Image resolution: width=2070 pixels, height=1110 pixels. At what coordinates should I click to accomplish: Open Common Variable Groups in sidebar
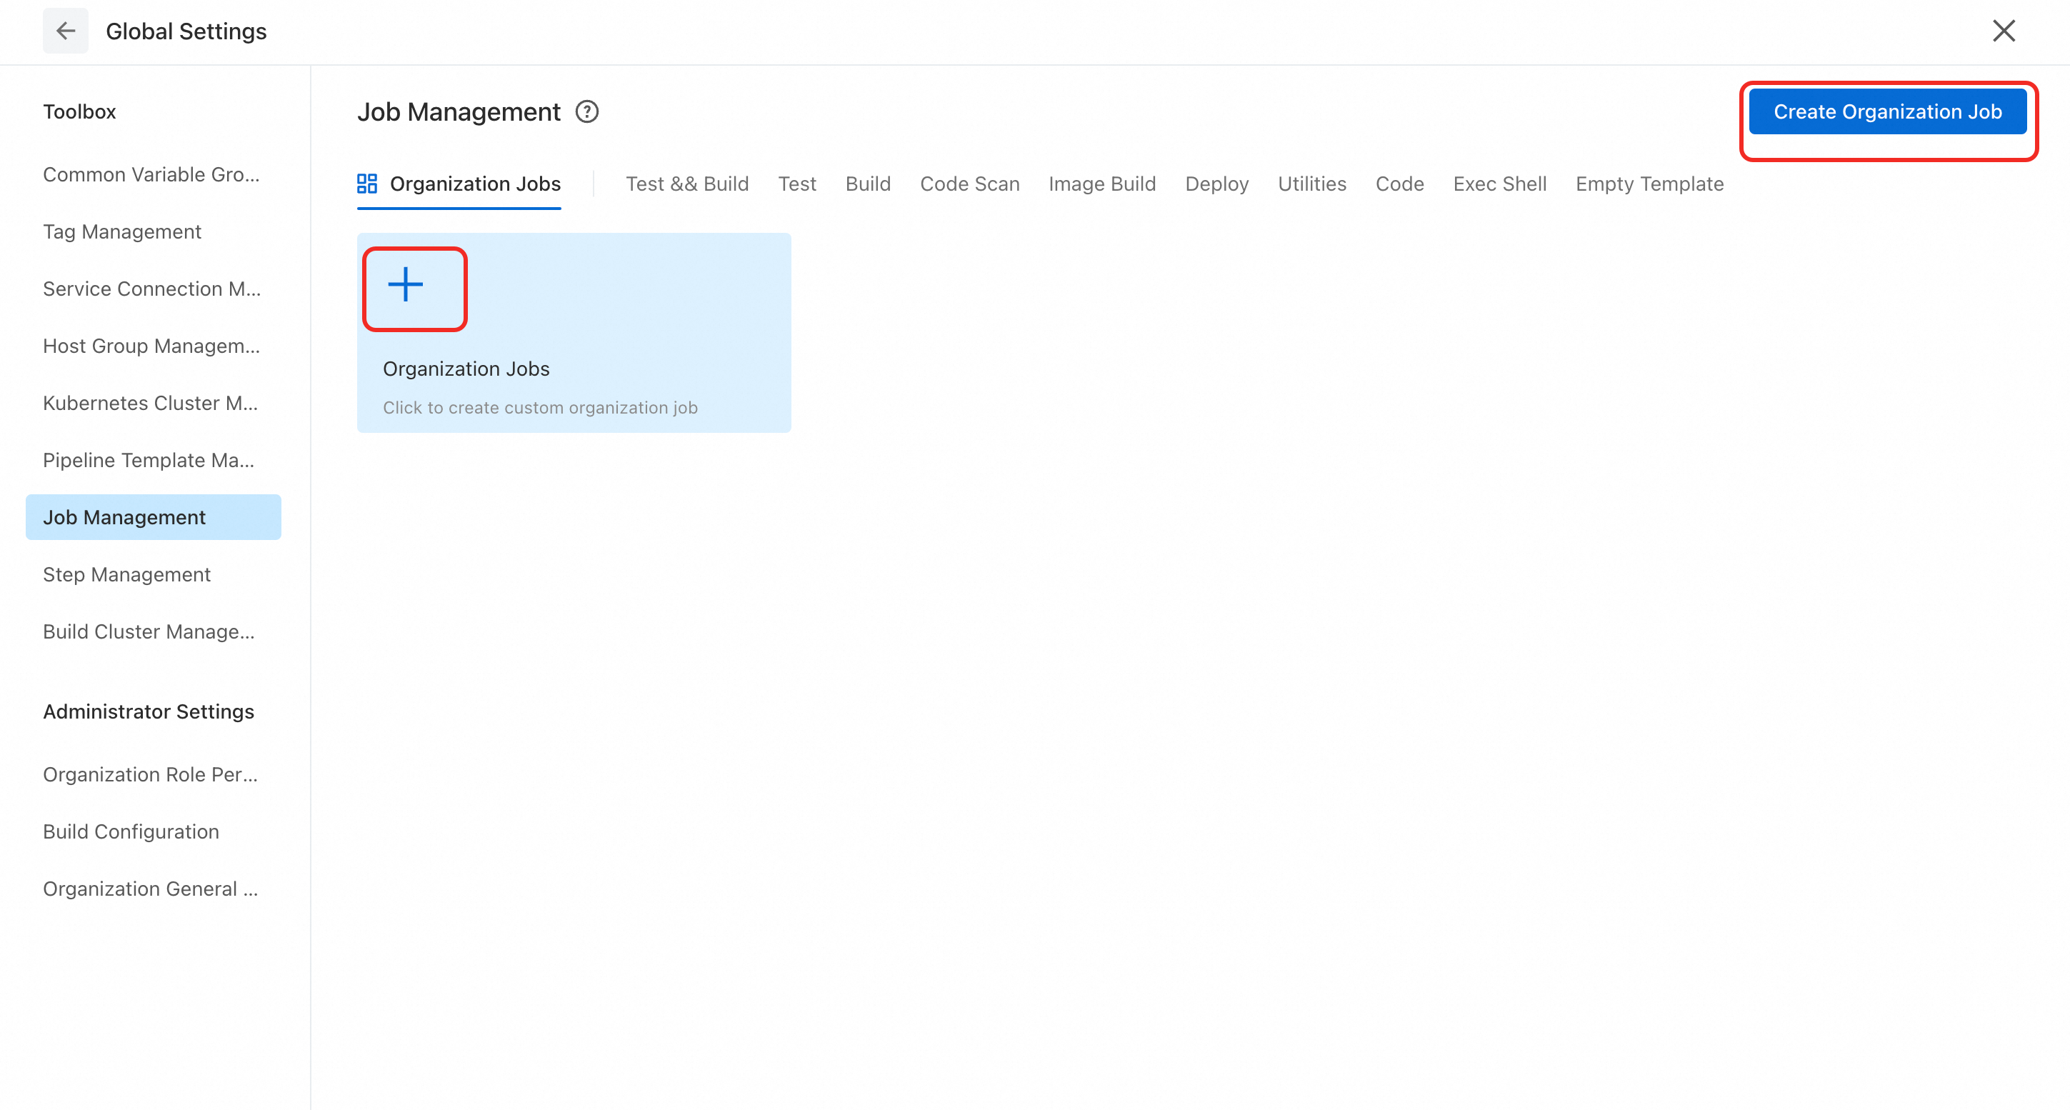point(151,174)
